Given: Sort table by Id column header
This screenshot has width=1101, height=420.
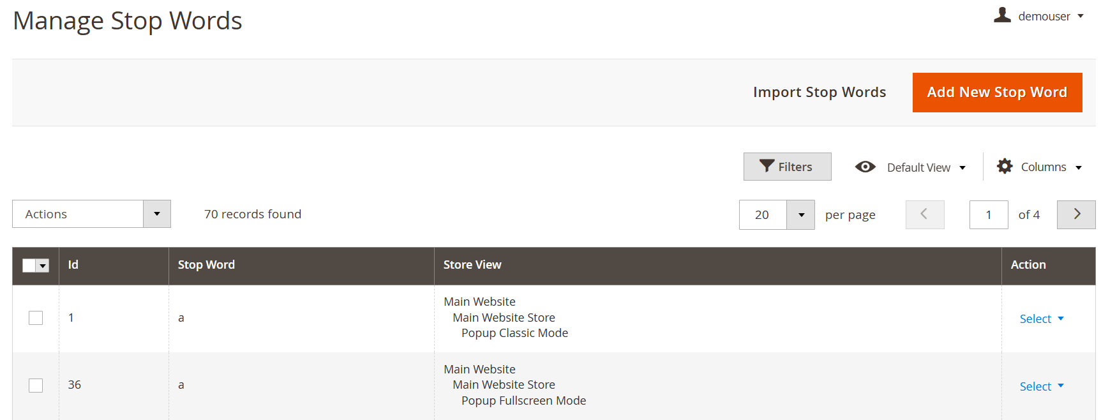Looking at the screenshot, I should click(x=73, y=265).
